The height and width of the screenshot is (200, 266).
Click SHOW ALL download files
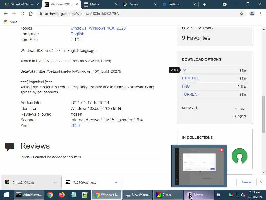[x=190, y=108]
